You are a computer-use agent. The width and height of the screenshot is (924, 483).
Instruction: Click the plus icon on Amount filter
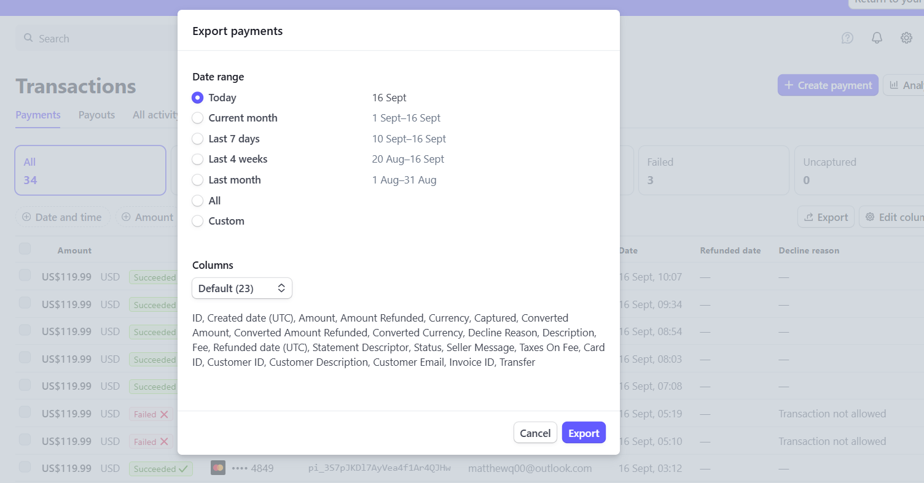[x=126, y=217]
